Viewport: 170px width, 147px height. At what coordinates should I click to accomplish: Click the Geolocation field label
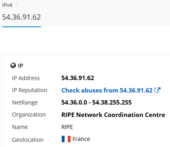click(28, 140)
